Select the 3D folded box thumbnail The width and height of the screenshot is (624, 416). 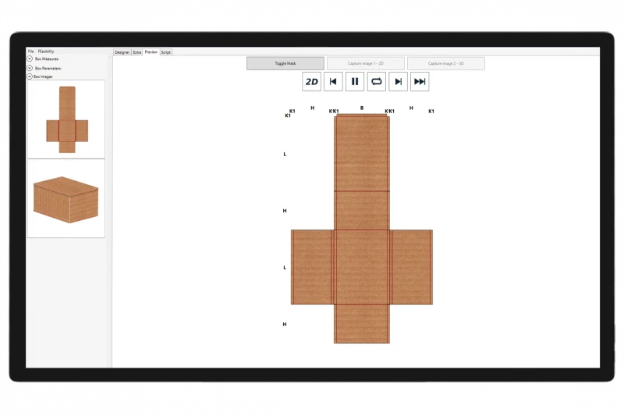click(66, 199)
